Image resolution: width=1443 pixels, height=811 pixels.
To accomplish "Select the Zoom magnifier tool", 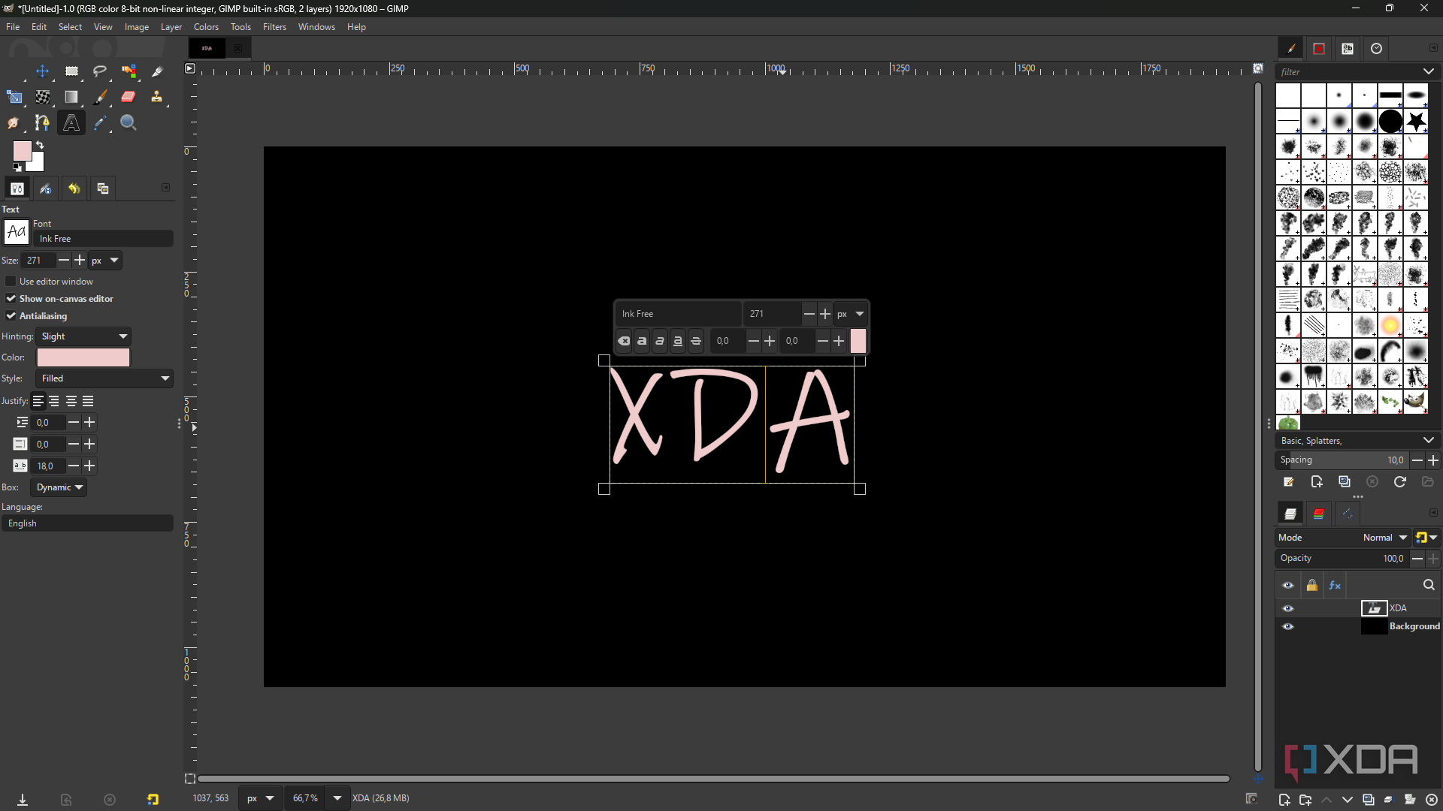I will click(x=129, y=122).
